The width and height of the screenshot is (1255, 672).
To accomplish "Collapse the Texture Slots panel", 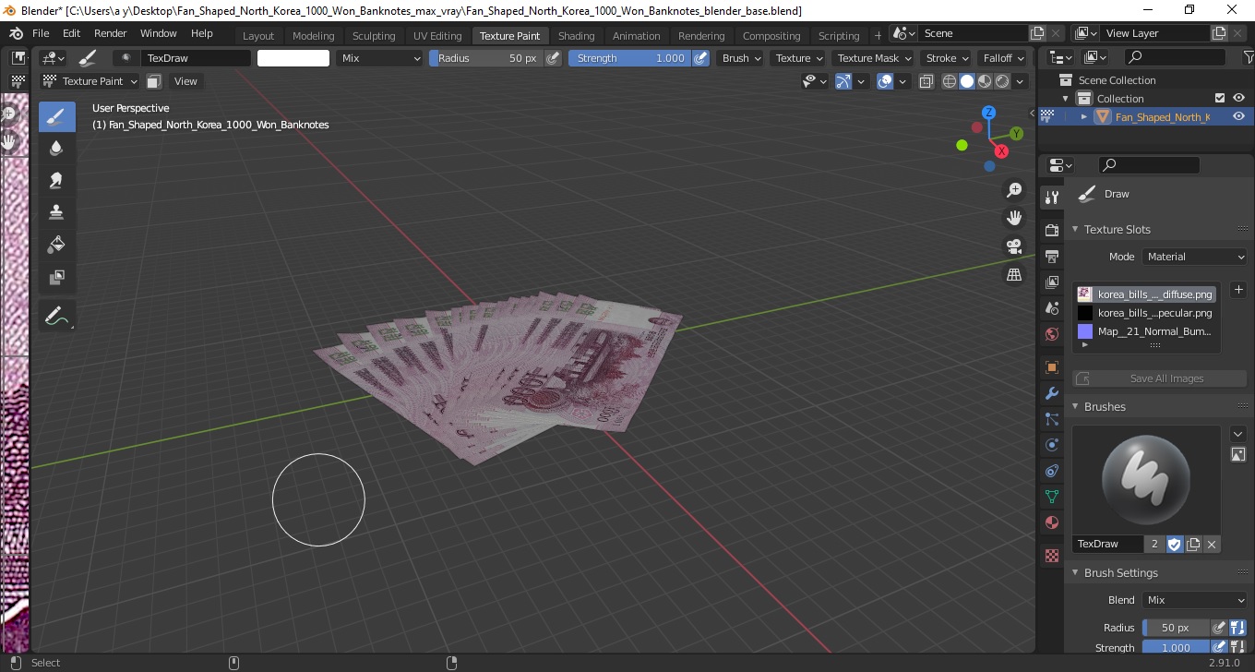I will point(1075,229).
